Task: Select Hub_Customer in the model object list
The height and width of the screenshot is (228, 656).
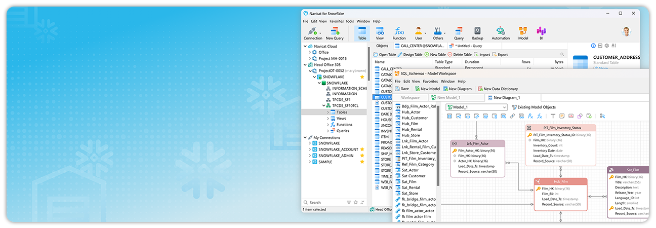Action: click(x=415, y=118)
